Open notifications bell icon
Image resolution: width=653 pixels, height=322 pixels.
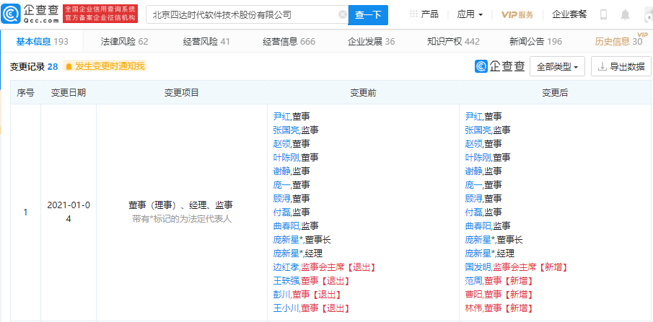[625, 14]
